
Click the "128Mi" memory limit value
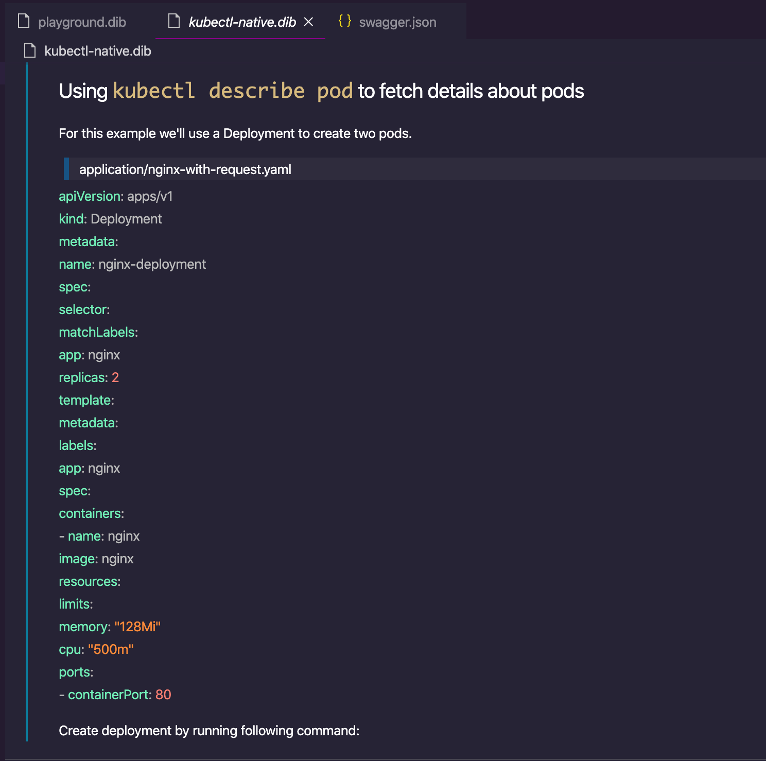tap(137, 627)
